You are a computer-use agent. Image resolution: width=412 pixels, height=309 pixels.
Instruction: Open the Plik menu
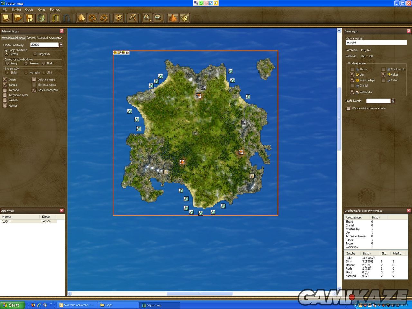coord(5,9)
